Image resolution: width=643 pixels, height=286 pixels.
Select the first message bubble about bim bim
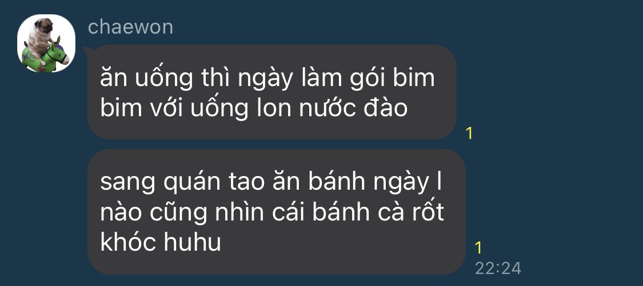(x=272, y=92)
